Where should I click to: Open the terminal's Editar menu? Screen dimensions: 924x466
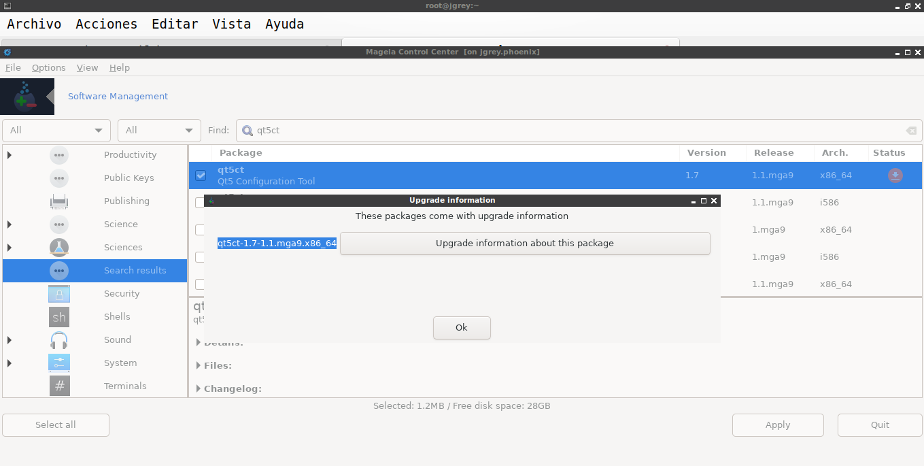click(x=175, y=24)
